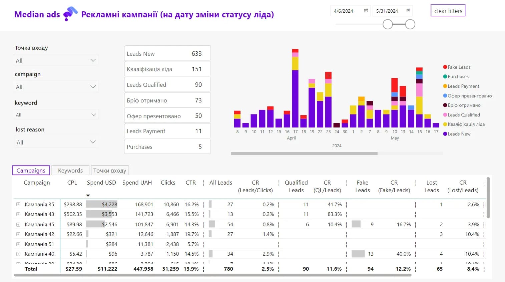This screenshot has height=282, width=505.
Task: Click the chart horizontal scrollbar
Action: (304, 154)
